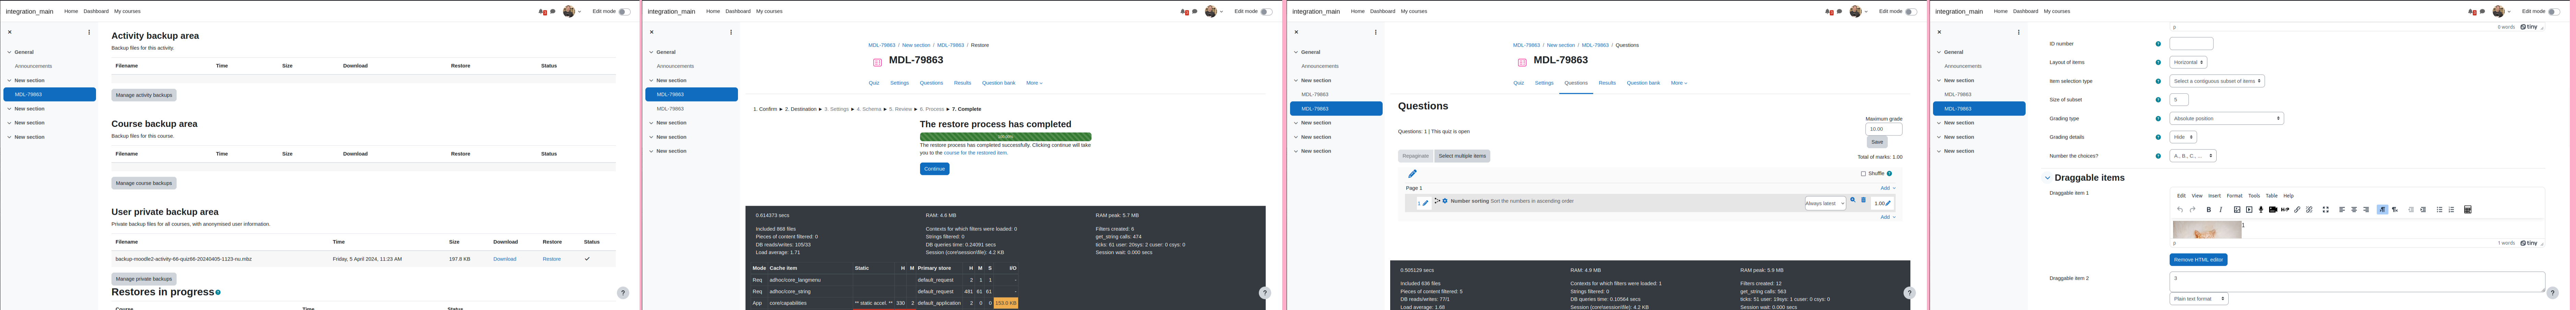The width and height of the screenshot is (2576, 310).
Task: Align text left in Draggable item 1 editor
Action: [x=2342, y=210]
